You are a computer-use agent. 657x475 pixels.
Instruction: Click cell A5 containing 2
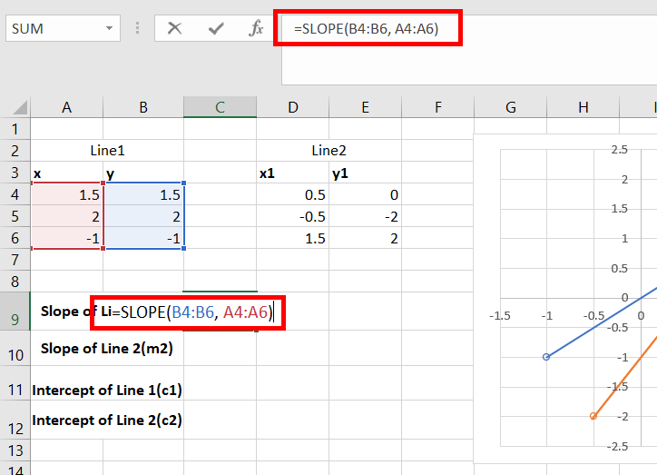(x=66, y=216)
